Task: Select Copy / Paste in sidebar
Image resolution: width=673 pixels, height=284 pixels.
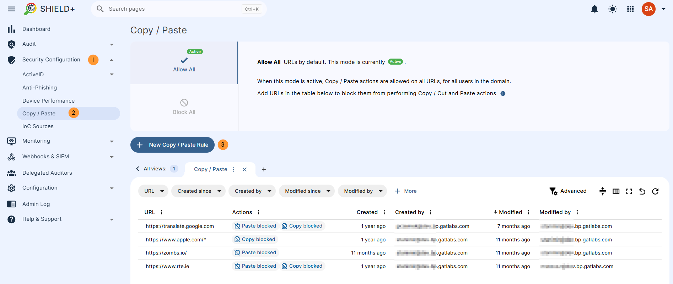Action: tap(68, 114)
